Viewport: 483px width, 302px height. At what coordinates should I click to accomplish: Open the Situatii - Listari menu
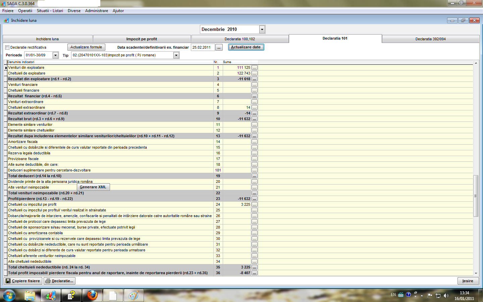click(x=50, y=11)
